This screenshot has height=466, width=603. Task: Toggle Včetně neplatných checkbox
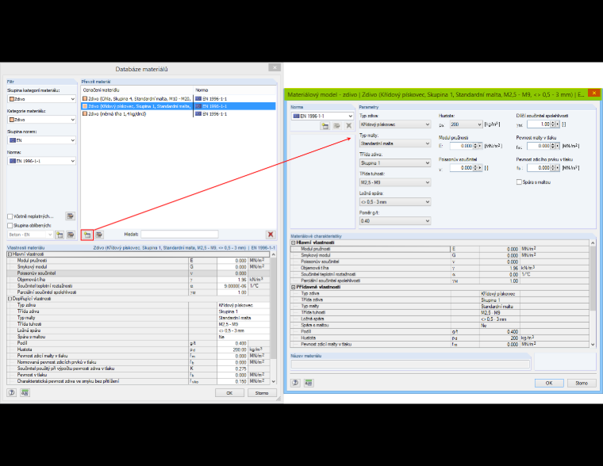[10, 216]
